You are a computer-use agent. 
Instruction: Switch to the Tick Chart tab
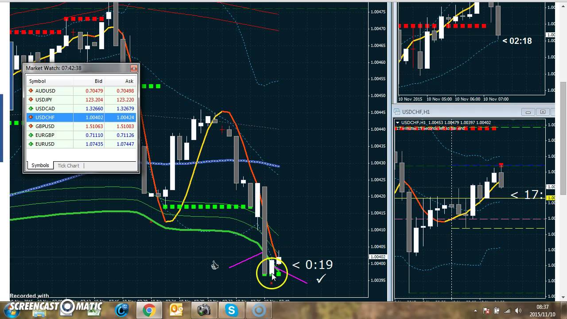point(68,165)
